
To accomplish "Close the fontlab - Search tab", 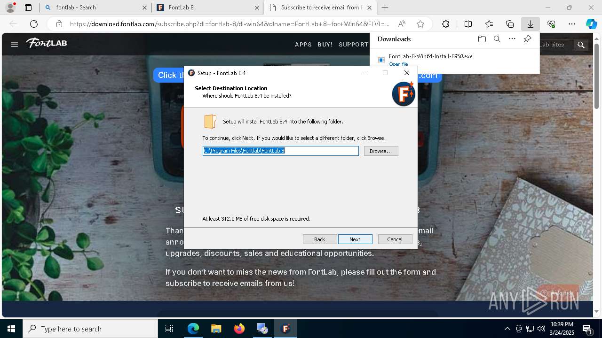I will 144,8.
